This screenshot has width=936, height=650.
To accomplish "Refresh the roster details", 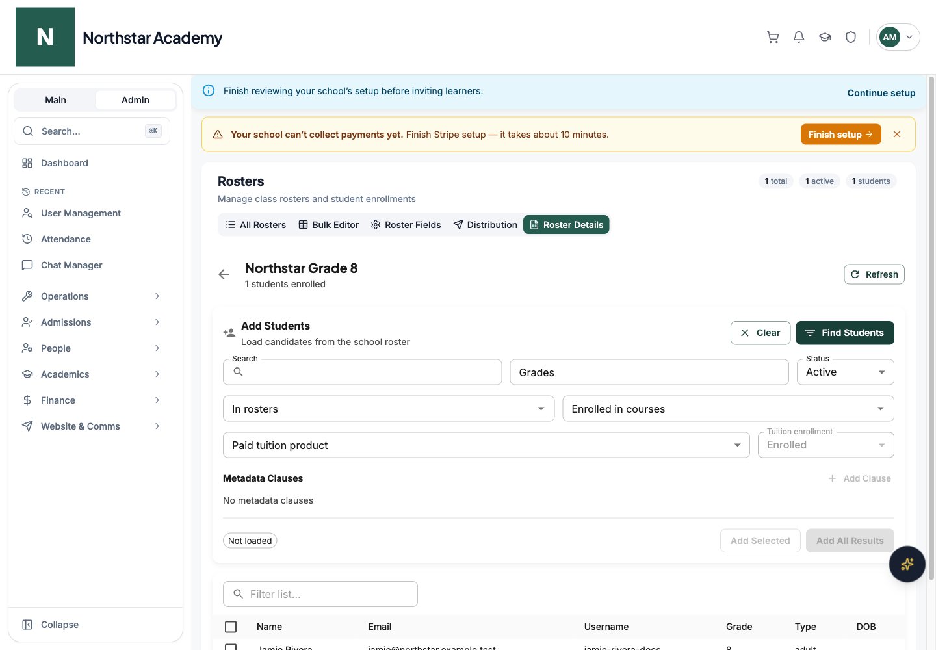I will [x=874, y=274].
